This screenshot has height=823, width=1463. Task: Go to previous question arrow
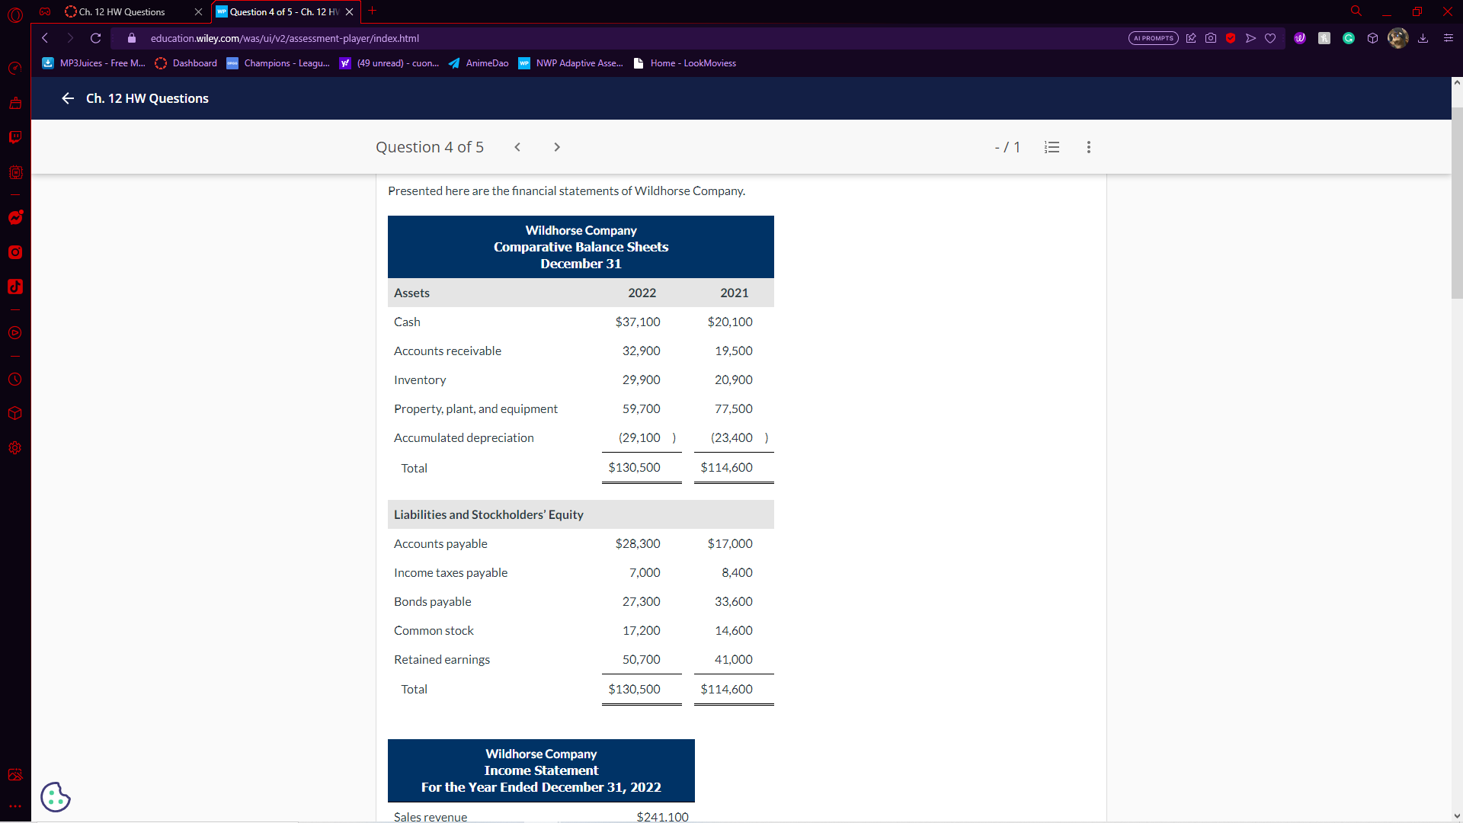click(517, 147)
